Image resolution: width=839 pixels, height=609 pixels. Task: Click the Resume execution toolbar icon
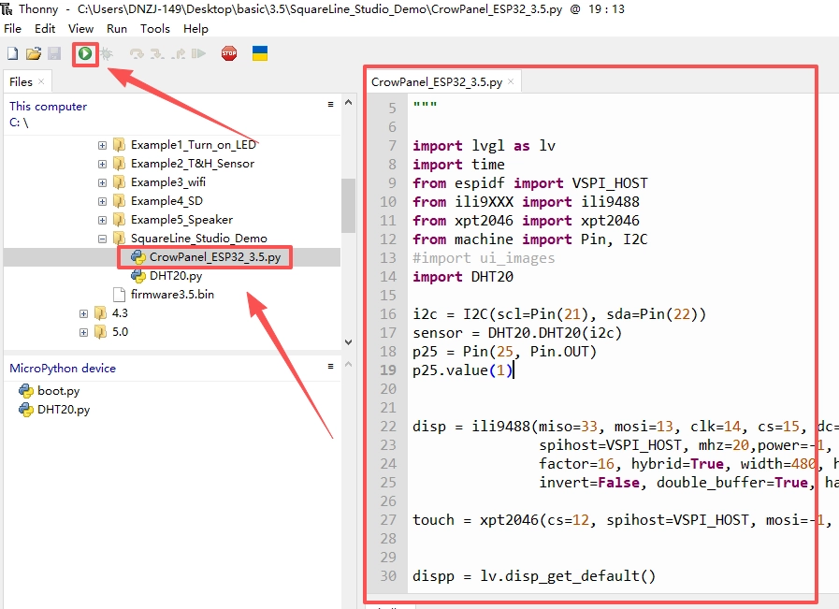(x=198, y=53)
